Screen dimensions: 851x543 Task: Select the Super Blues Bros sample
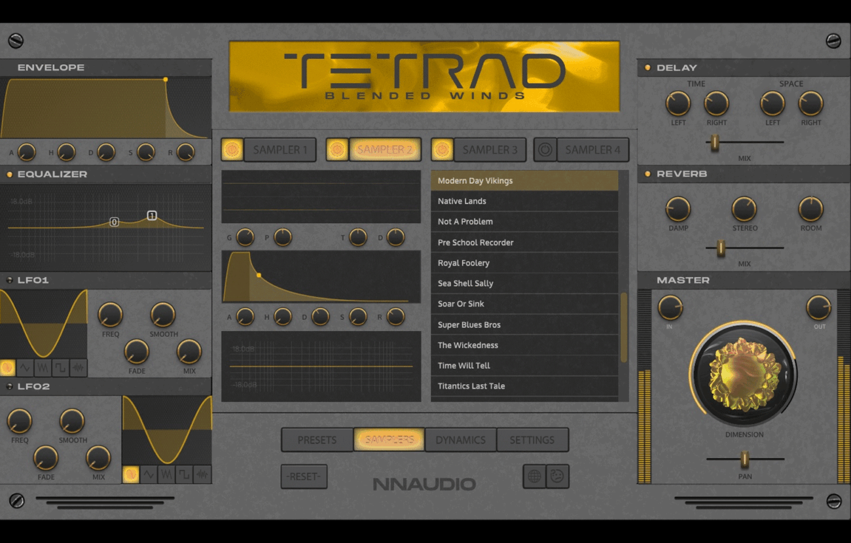(x=524, y=324)
